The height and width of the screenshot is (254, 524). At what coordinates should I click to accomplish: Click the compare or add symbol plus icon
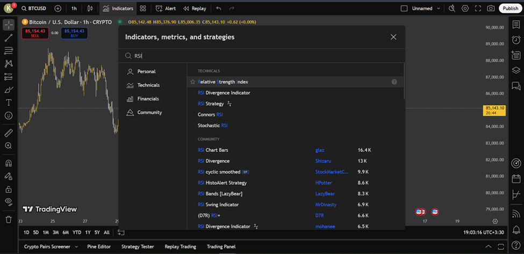pyautogui.click(x=58, y=9)
